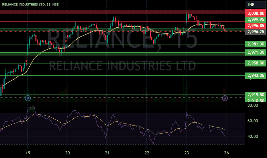
Task: Click date label 19 on time axis
Action: (28, 153)
